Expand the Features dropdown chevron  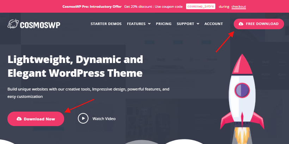tap(149, 24)
